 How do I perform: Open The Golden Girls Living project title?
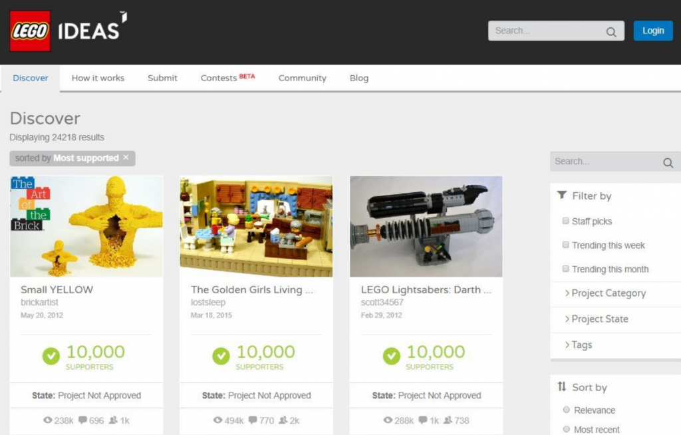point(251,290)
